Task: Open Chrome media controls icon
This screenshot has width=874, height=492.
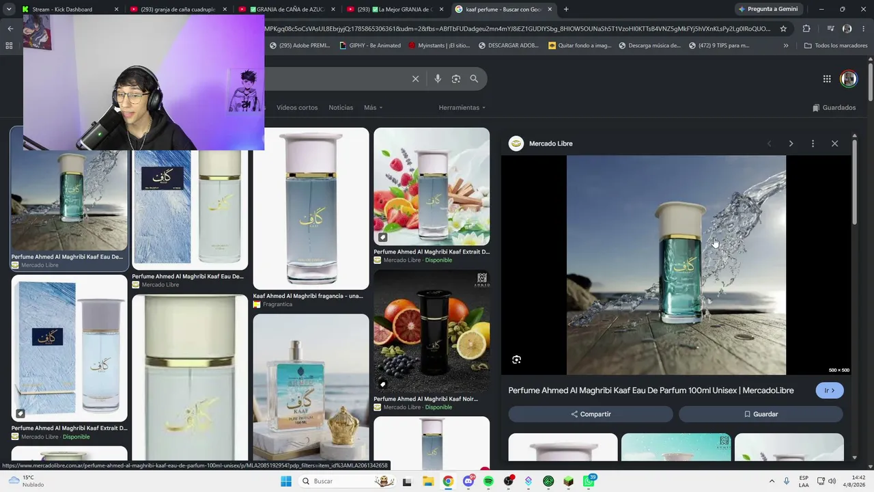Action: tap(830, 29)
